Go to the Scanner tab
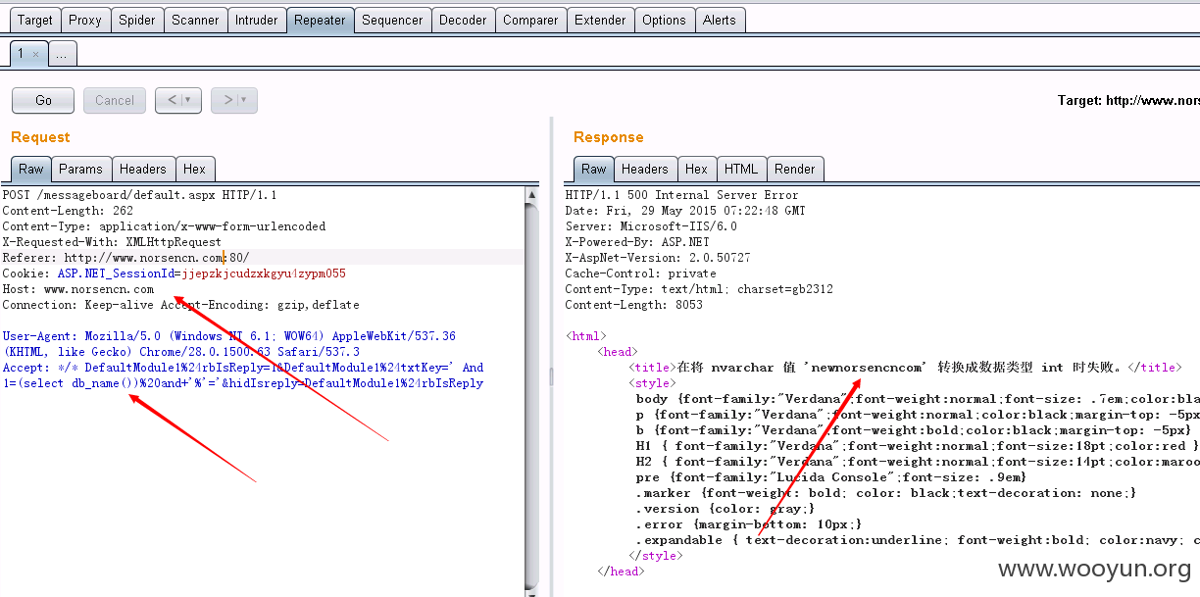Viewport: 1200px width, 597px height. point(195,20)
